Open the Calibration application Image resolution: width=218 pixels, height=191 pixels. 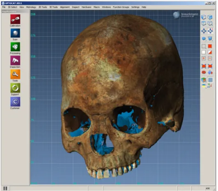15,19
